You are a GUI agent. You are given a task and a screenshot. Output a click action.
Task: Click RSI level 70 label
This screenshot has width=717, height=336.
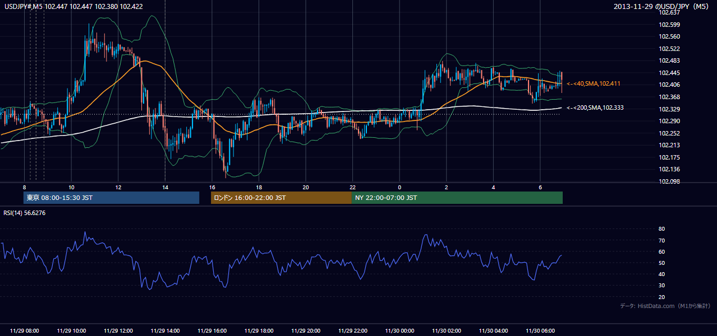point(661,240)
